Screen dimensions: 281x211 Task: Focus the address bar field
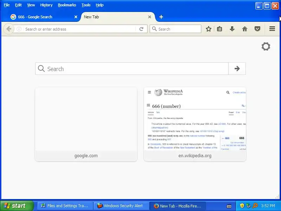tap(80, 29)
